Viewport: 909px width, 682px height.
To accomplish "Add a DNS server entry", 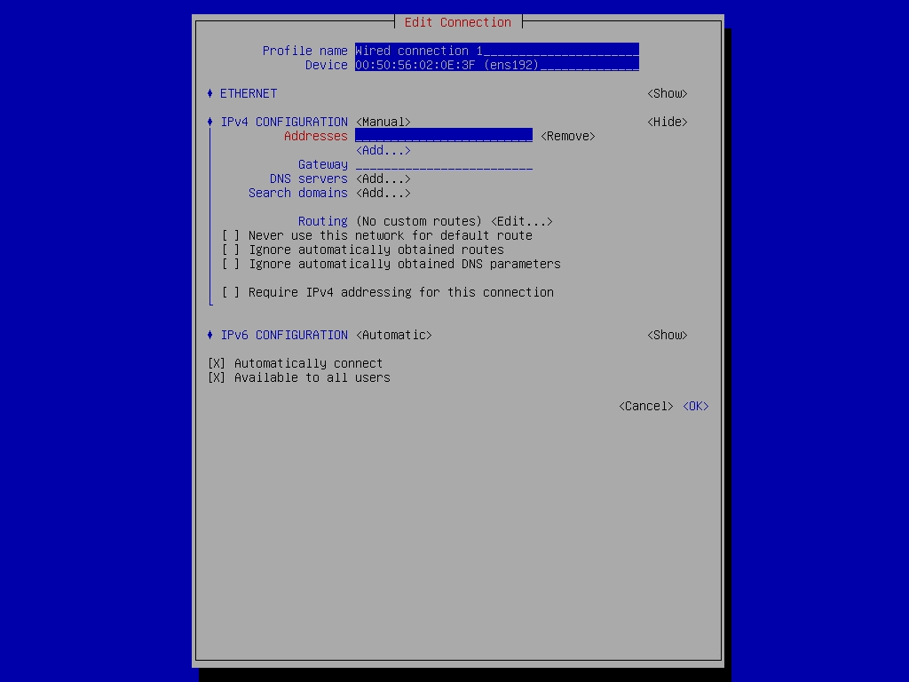I will (383, 178).
